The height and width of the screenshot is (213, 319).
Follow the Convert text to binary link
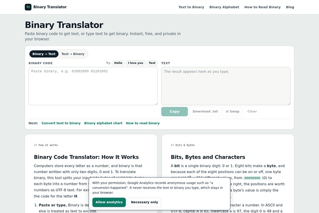click(61, 123)
